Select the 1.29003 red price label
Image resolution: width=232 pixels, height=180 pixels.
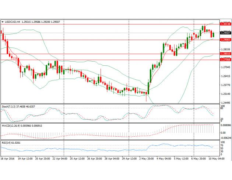tap(225, 40)
